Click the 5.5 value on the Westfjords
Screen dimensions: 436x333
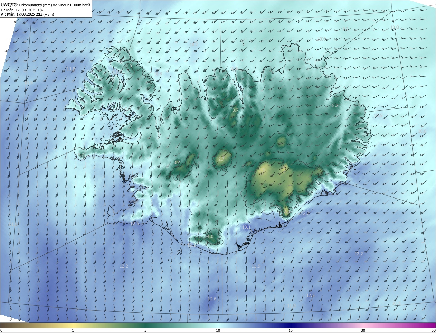(129, 65)
